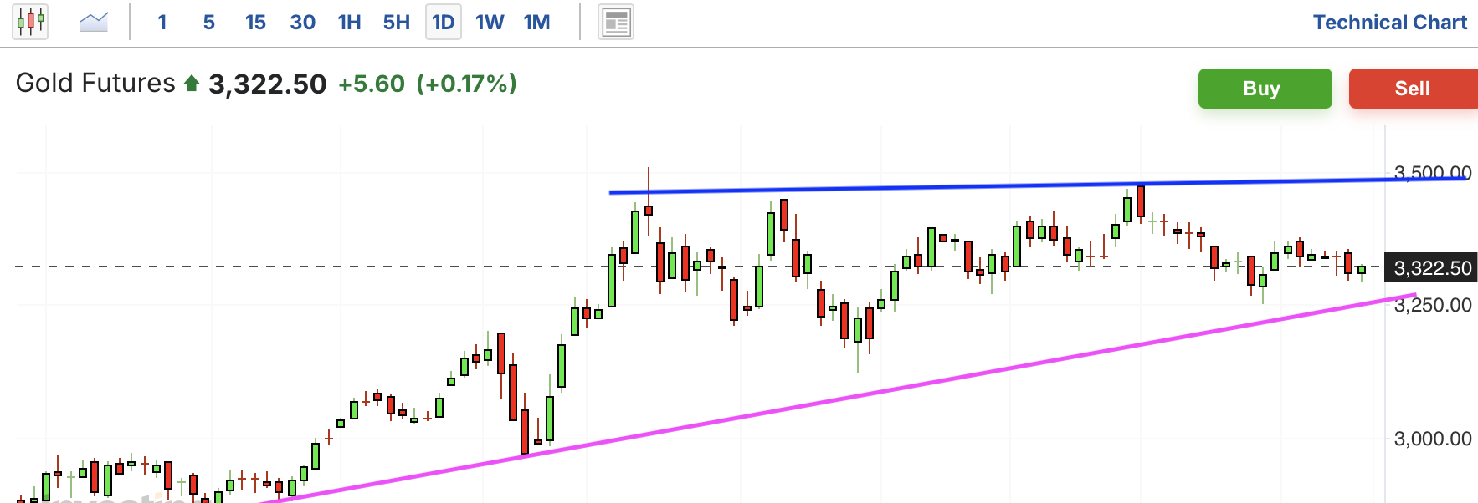Click the Gold Futures title
This screenshot has height=503, width=1478.
[95, 83]
